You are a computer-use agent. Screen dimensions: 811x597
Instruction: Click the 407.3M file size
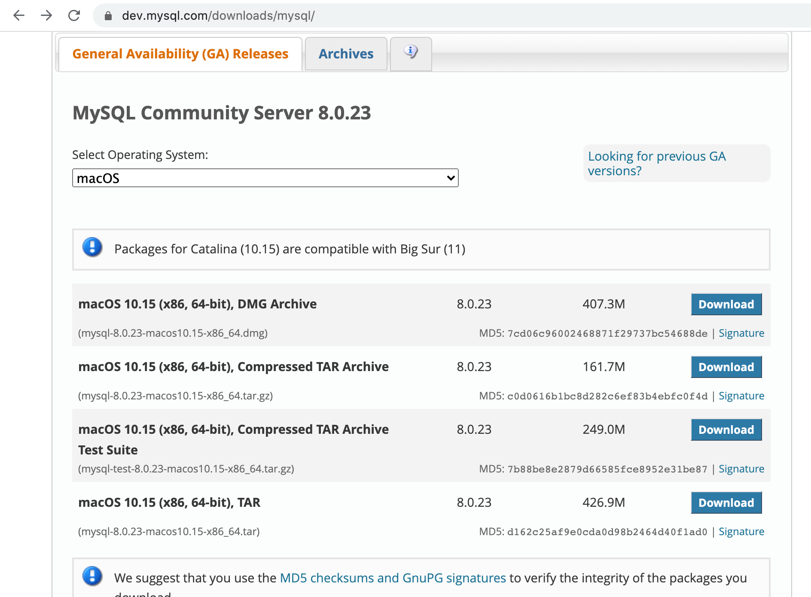[x=604, y=304]
